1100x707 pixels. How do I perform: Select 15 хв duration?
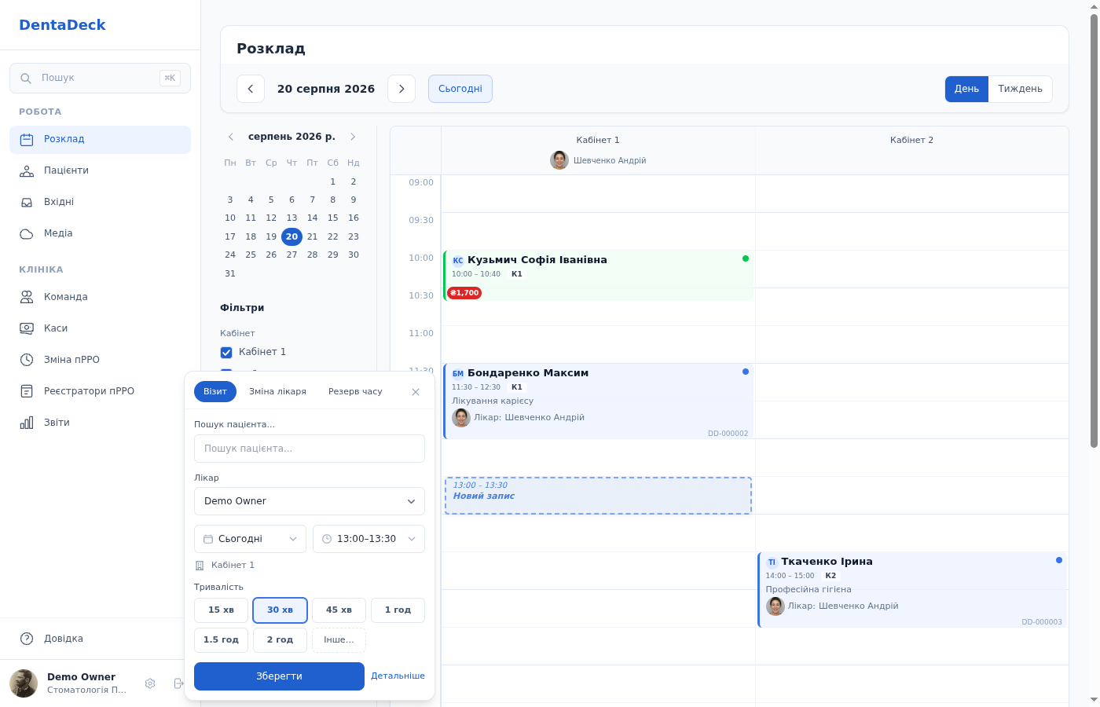(x=221, y=610)
